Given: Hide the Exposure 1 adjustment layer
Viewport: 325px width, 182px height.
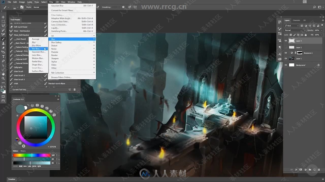Looking at the screenshot, I should 286,53.
